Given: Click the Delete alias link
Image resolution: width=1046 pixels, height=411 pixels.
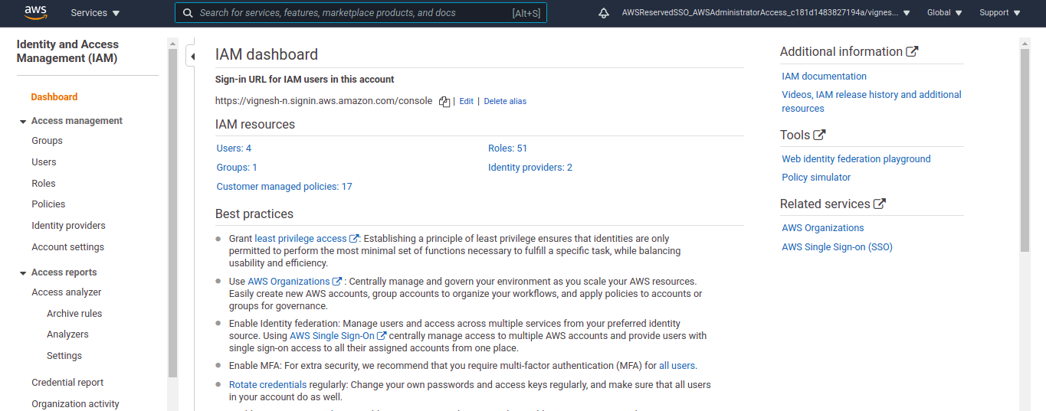Looking at the screenshot, I should 505,101.
